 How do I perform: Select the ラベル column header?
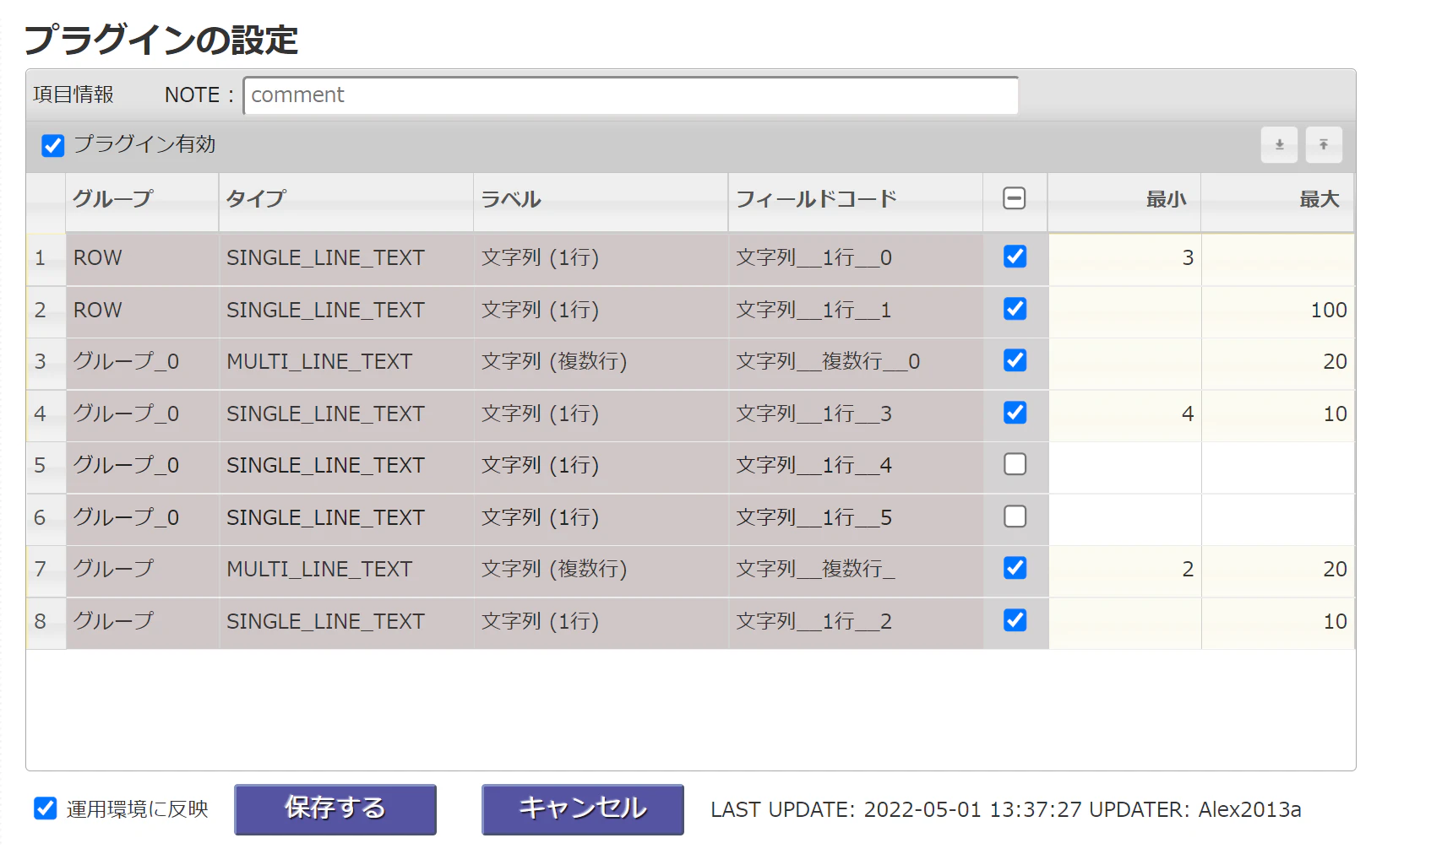pos(601,203)
